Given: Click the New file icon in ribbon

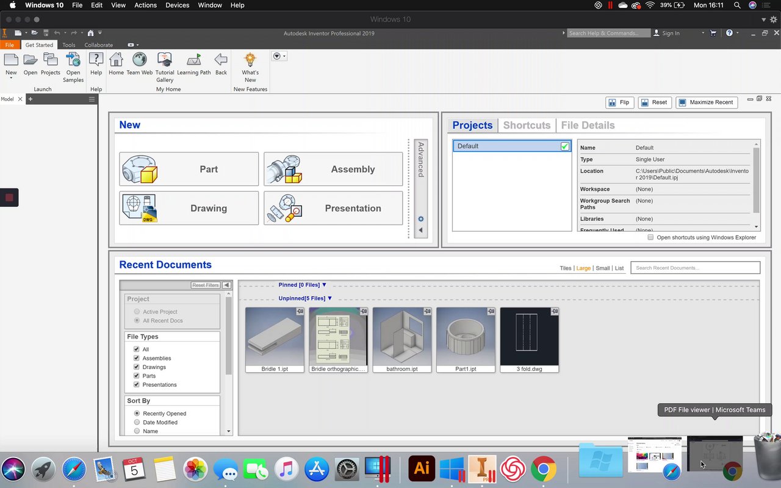Looking at the screenshot, I should 11,60.
